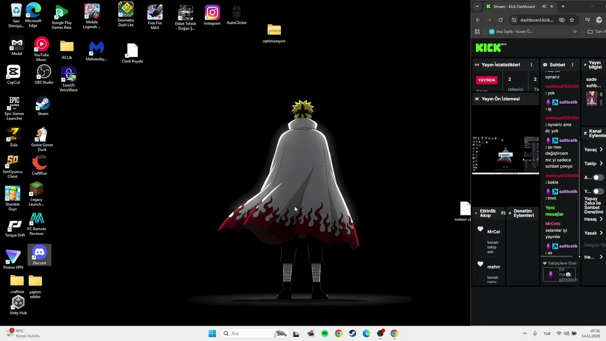606x341 pixels.
Task: Select the Malwarebytes desktop icon
Action: 96,51
